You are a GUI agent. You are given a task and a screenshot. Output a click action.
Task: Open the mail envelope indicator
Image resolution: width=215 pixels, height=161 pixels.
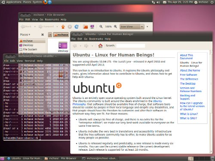point(165,2)
